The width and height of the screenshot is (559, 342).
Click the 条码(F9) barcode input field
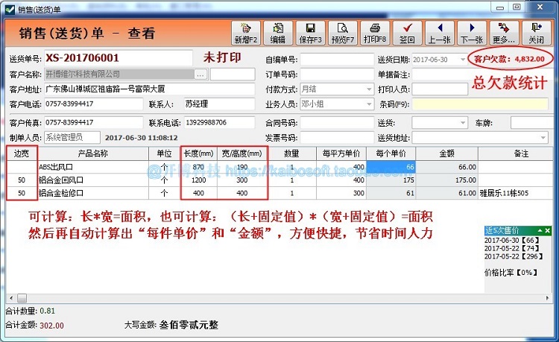[480, 104]
